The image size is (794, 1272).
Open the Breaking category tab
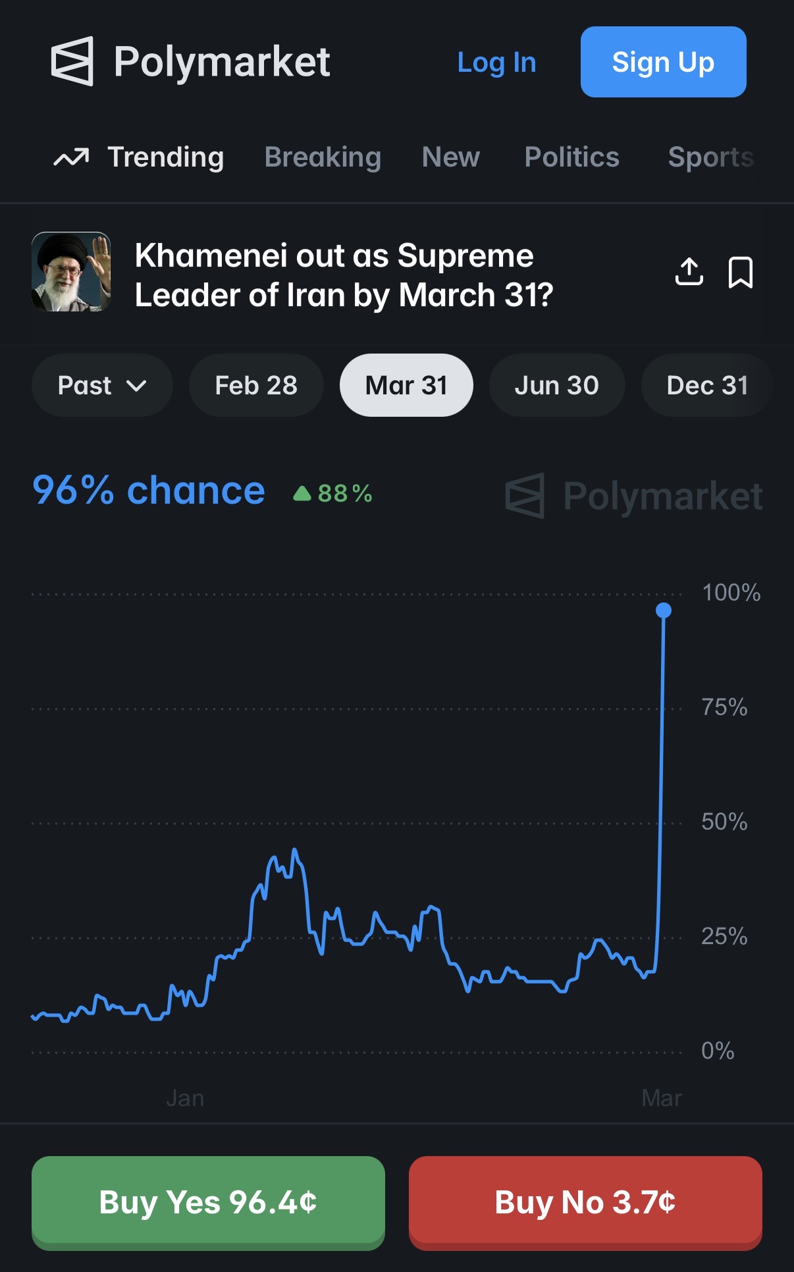point(323,157)
